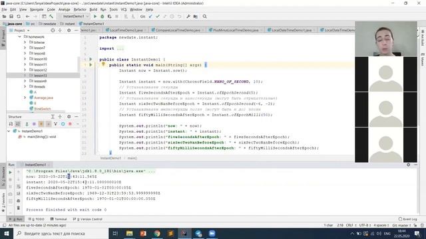This screenshot has width=426, height=239.
Task: Toggle show fields in Structure toolbar
Action: pos(41,124)
